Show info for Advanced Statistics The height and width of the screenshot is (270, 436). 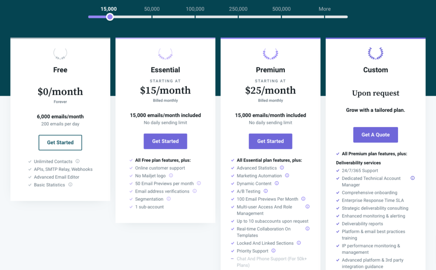pyautogui.click(x=282, y=168)
